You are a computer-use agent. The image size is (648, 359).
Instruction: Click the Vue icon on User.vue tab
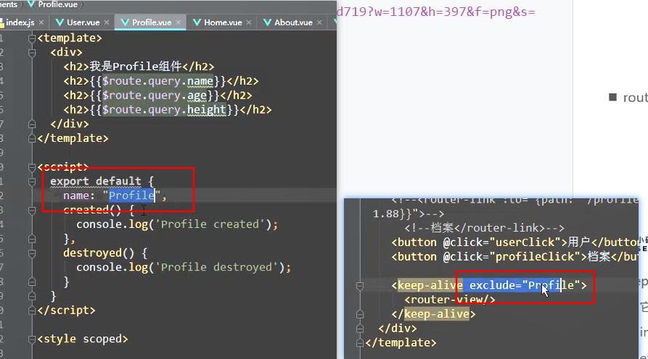point(60,22)
